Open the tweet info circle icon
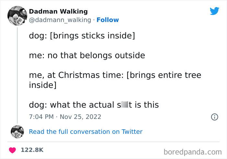 [214, 117]
